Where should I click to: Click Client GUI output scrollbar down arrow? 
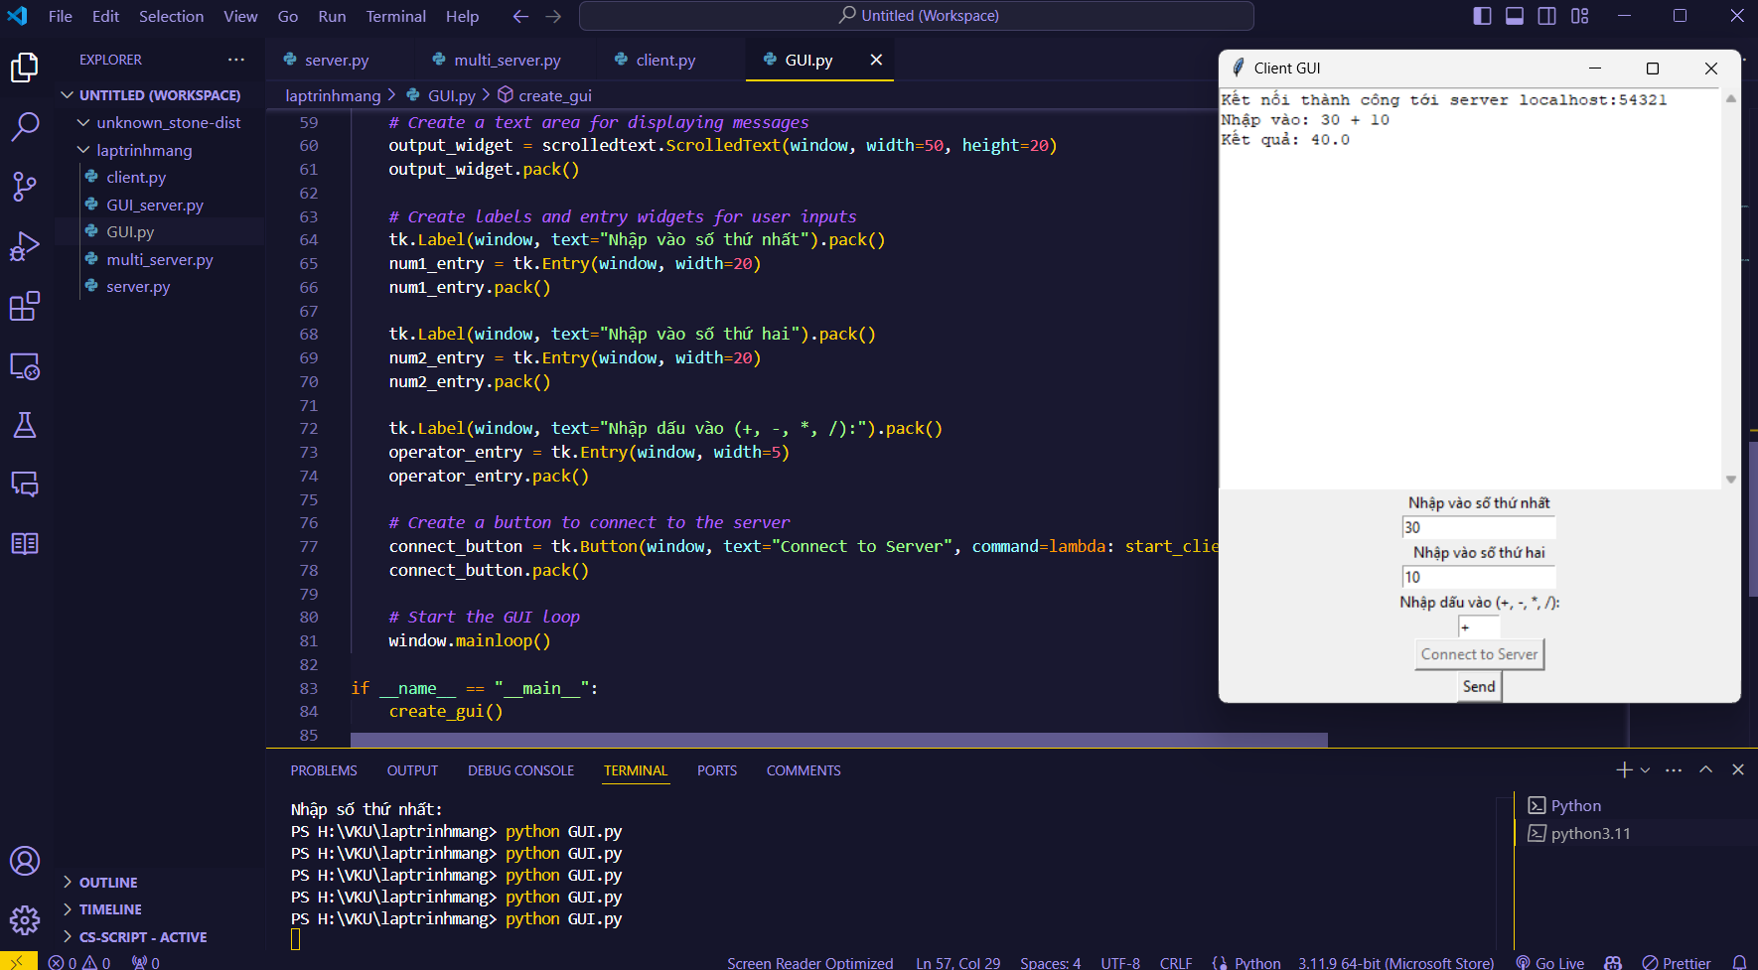click(x=1731, y=480)
